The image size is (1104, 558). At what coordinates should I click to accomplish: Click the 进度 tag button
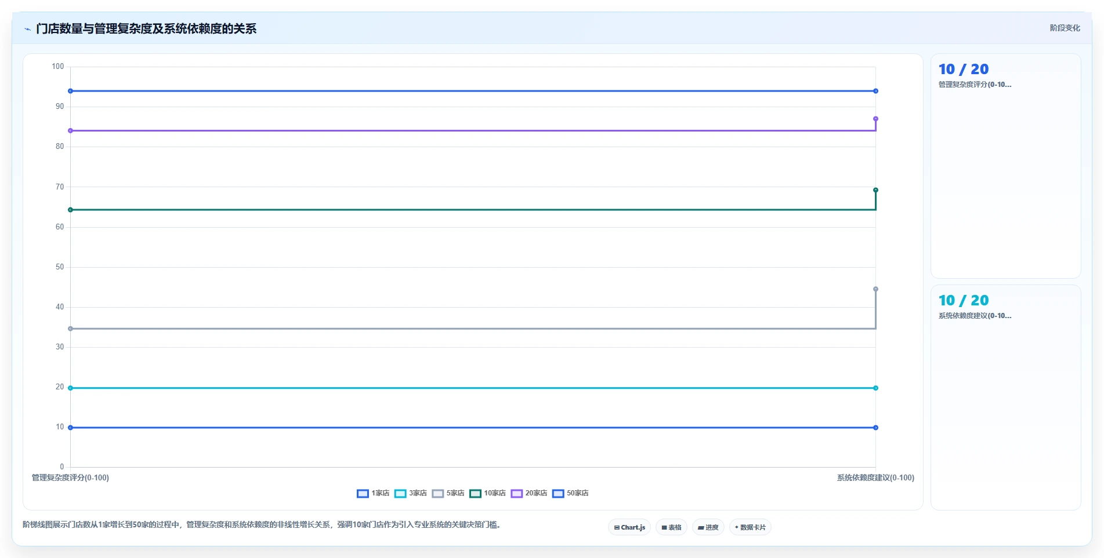point(708,527)
